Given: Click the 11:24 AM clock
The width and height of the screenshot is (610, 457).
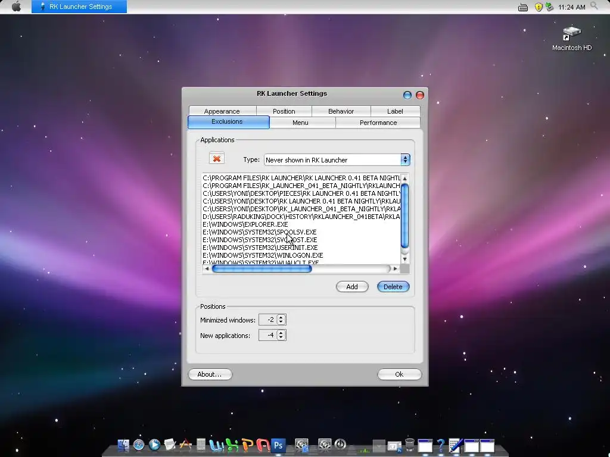Looking at the screenshot, I should point(571,7).
